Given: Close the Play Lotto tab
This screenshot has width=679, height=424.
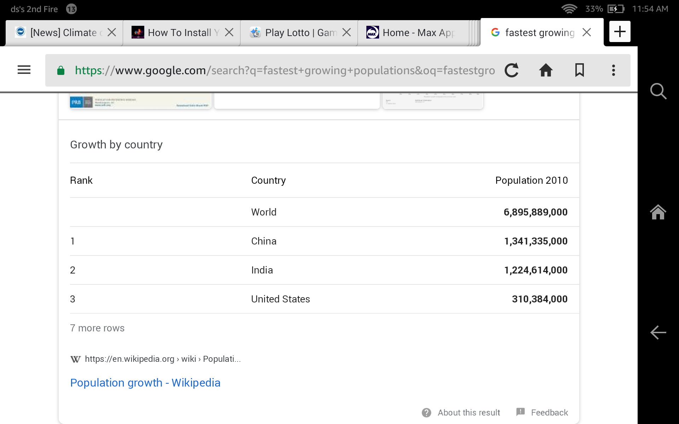Looking at the screenshot, I should 347,33.
